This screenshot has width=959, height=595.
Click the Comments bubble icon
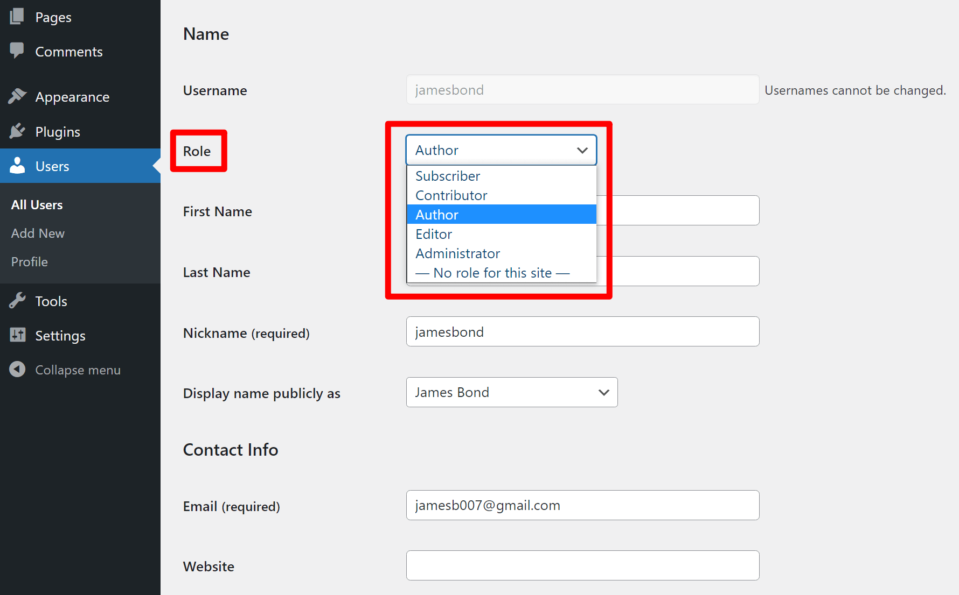(x=17, y=51)
